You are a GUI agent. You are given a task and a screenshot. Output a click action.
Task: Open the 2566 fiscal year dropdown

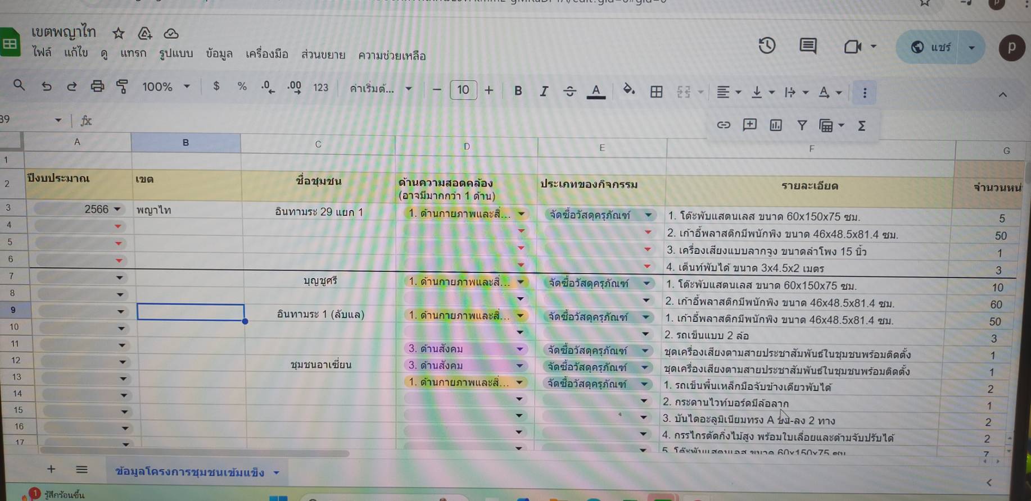pyautogui.click(x=117, y=209)
